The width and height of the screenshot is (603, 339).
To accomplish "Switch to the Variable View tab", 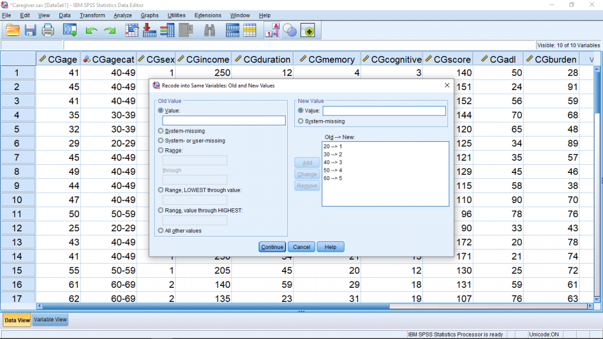I will (x=49, y=319).
